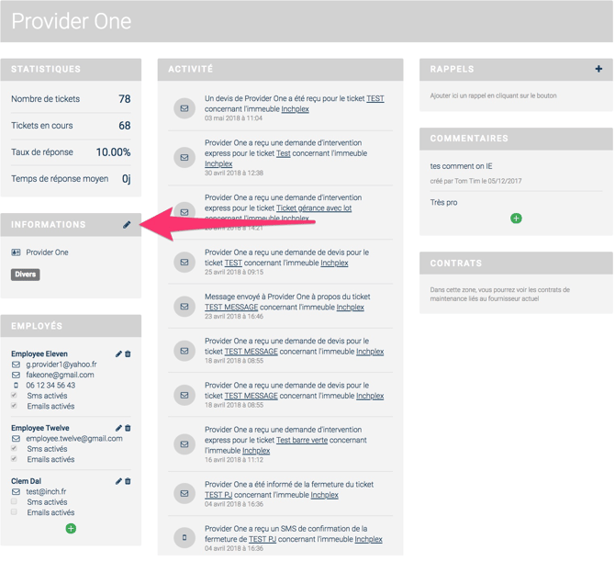Image resolution: width=615 pixels, height=572 pixels.
Task: Delete Employee Eleven using trash icon
Action: click(128, 353)
